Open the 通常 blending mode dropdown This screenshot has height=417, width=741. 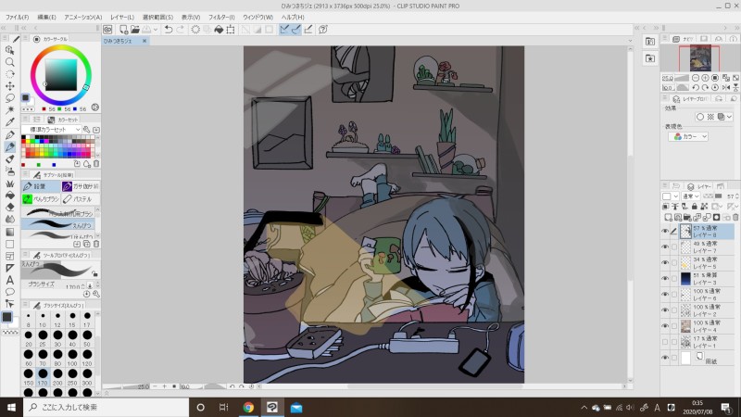690,196
